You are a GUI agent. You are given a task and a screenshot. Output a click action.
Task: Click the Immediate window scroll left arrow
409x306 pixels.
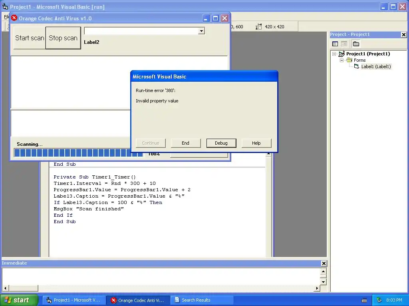(x=5, y=288)
